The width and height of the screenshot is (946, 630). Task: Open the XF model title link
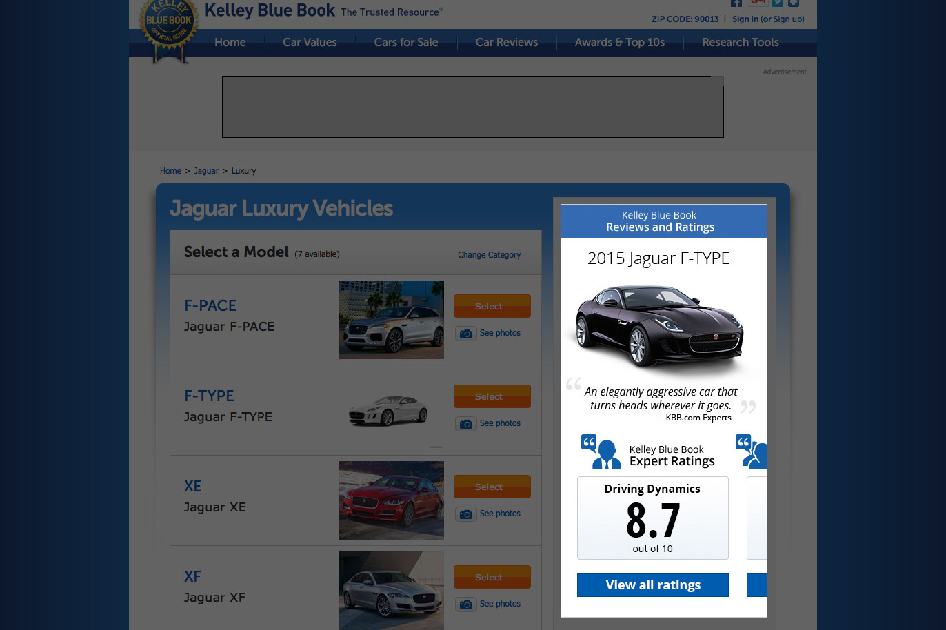pos(192,576)
